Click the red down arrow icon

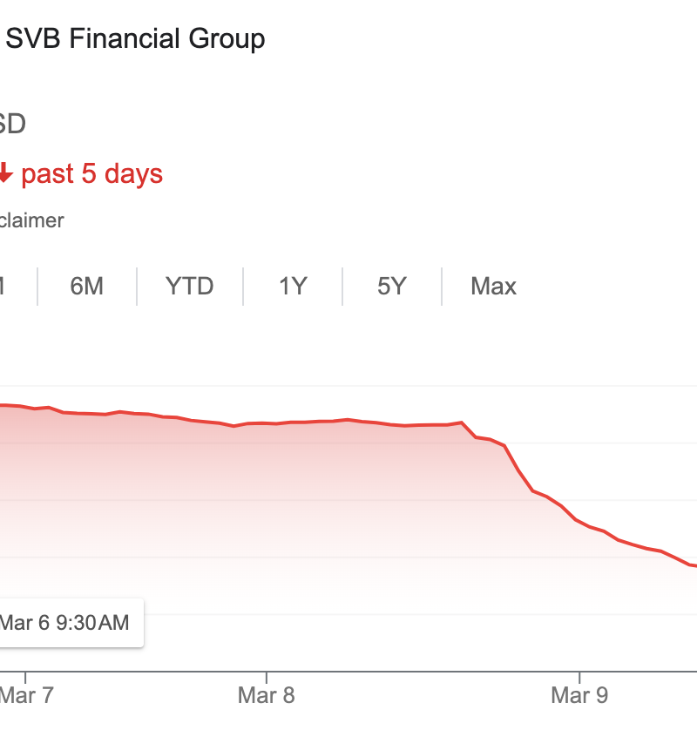pyautogui.click(x=4, y=173)
